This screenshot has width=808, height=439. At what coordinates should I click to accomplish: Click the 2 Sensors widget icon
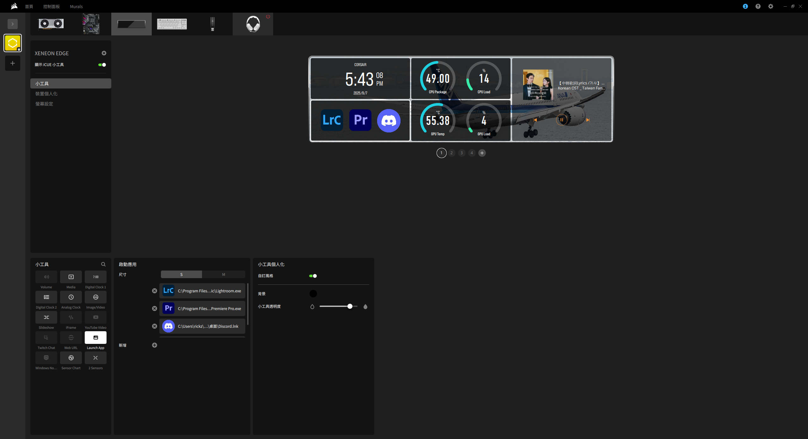(x=95, y=358)
